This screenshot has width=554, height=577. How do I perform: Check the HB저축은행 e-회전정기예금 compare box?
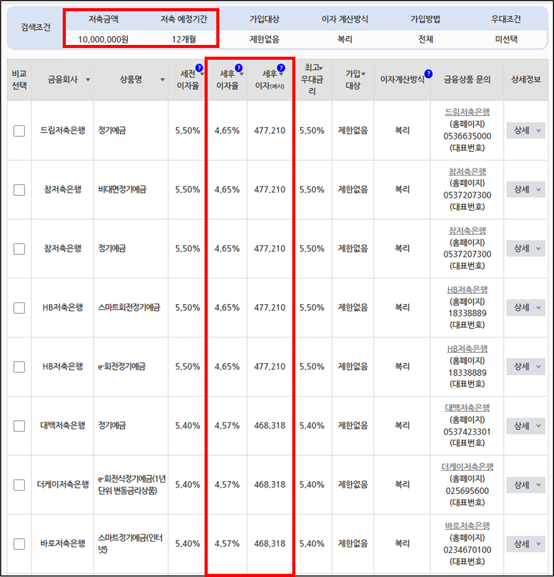[19, 367]
